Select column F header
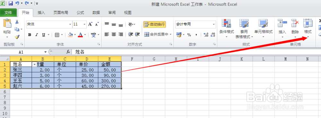This screenshot has width=321, height=118. (x=132, y=59)
